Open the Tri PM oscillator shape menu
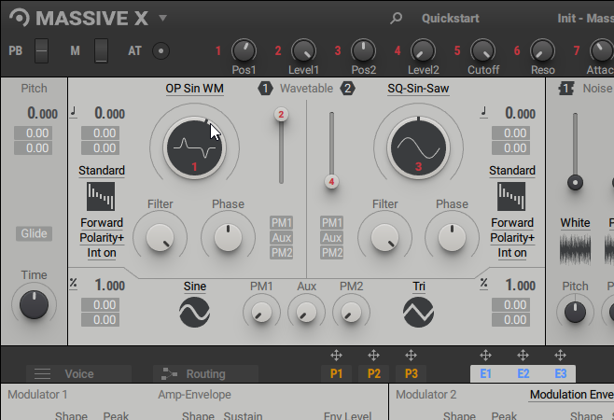Image resolution: width=614 pixels, height=420 pixels. coord(419,287)
